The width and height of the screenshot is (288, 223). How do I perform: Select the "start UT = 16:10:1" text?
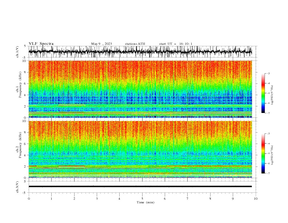point(176,44)
